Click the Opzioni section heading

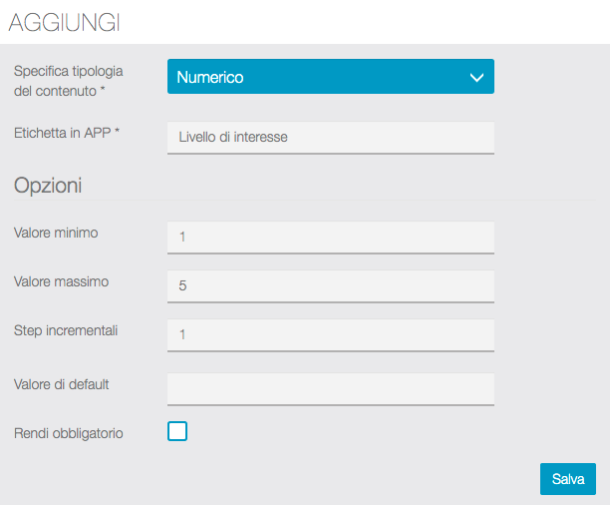tap(48, 185)
